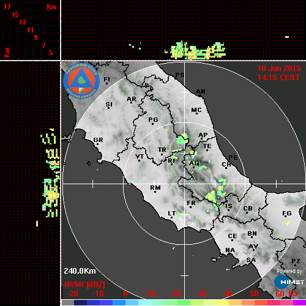Click the FI city label

coord(106,79)
